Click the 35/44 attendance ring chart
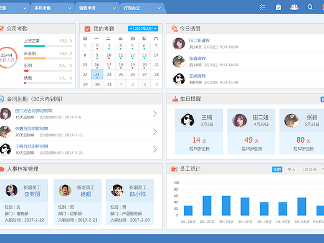This screenshot has width=324, height=243. click(7, 57)
